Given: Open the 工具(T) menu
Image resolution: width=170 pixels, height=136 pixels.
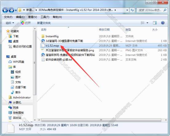Looking at the screenshot, I should point(45,17).
